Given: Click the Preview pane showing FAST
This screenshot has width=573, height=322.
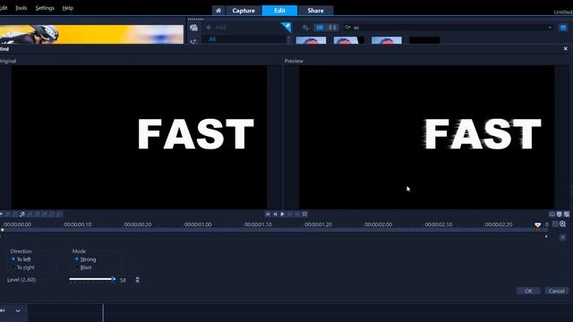Looking at the screenshot, I should pyautogui.click(x=427, y=137).
